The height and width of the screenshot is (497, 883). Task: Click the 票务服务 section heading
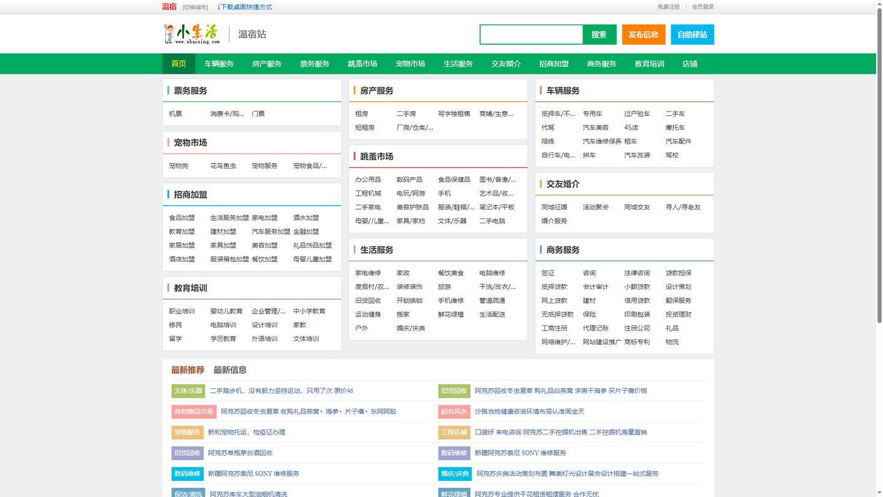(x=191, y=91)
